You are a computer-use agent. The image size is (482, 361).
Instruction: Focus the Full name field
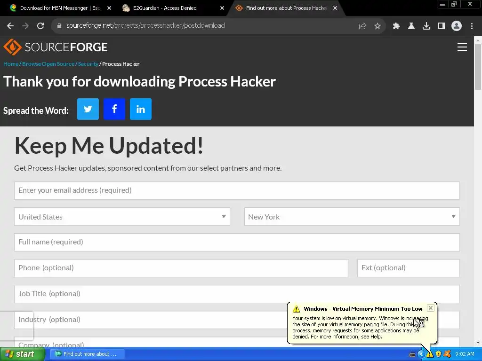tap(237, 242)
